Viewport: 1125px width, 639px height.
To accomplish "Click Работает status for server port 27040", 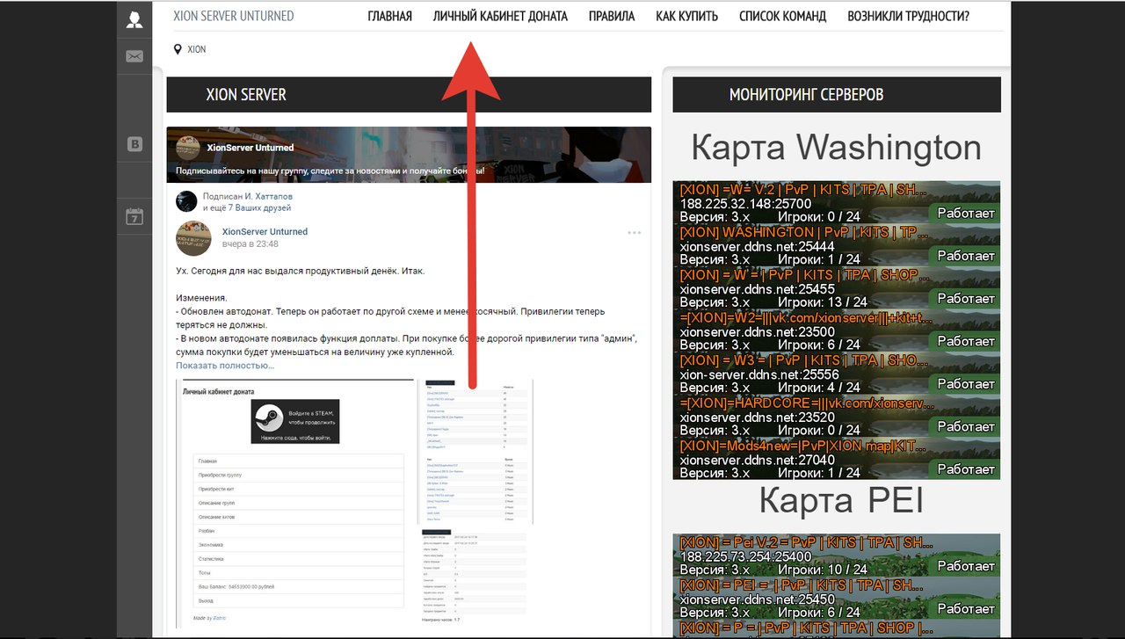I will [x=965, y=469].
